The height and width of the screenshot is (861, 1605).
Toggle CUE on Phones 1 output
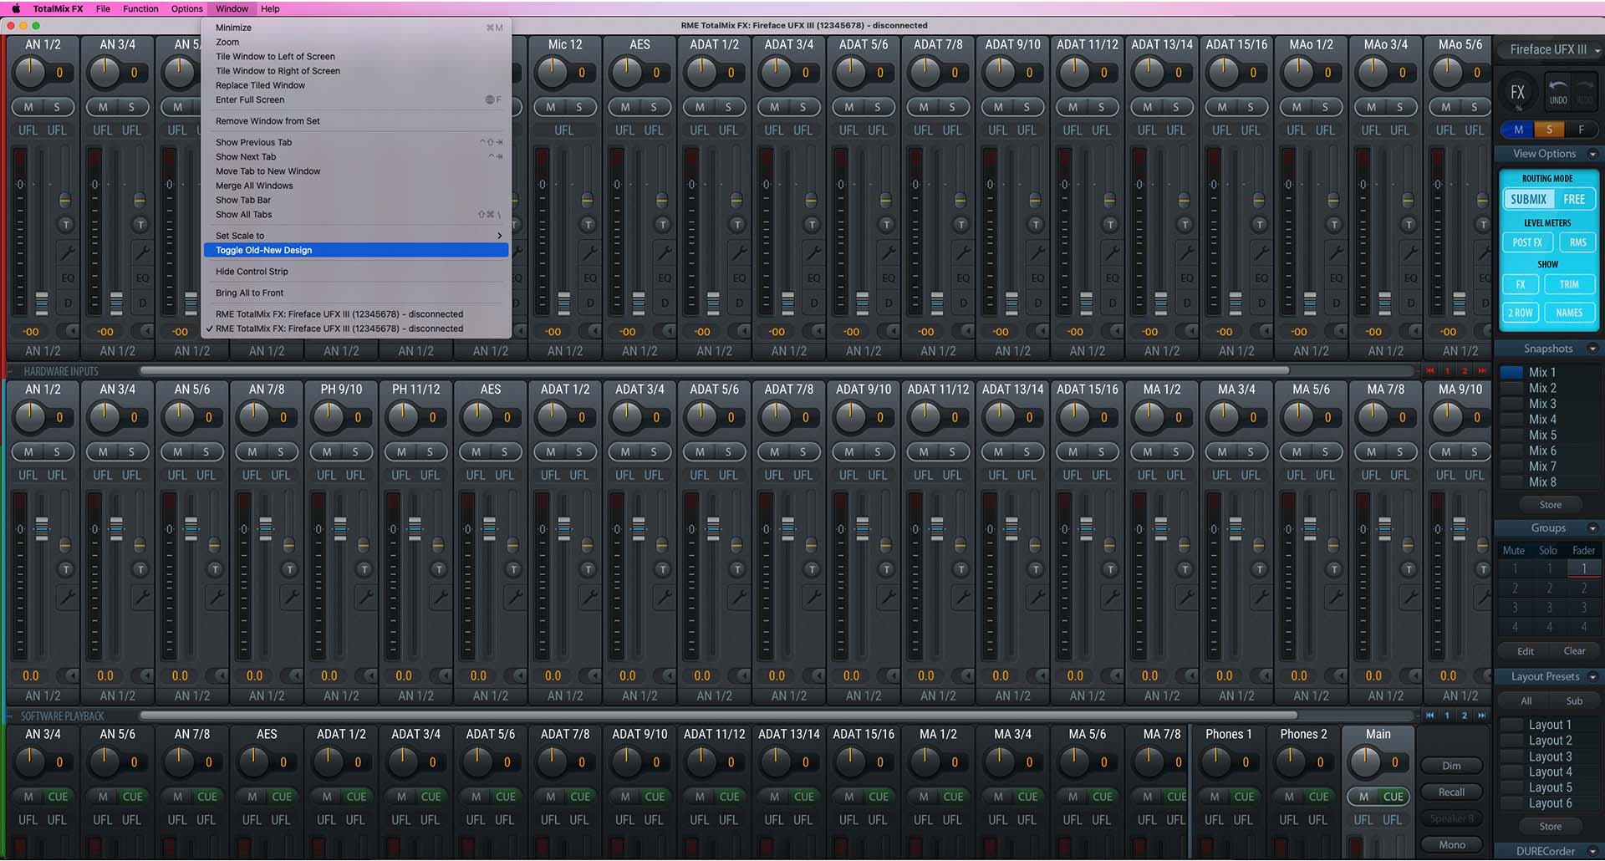(1244, 797)
